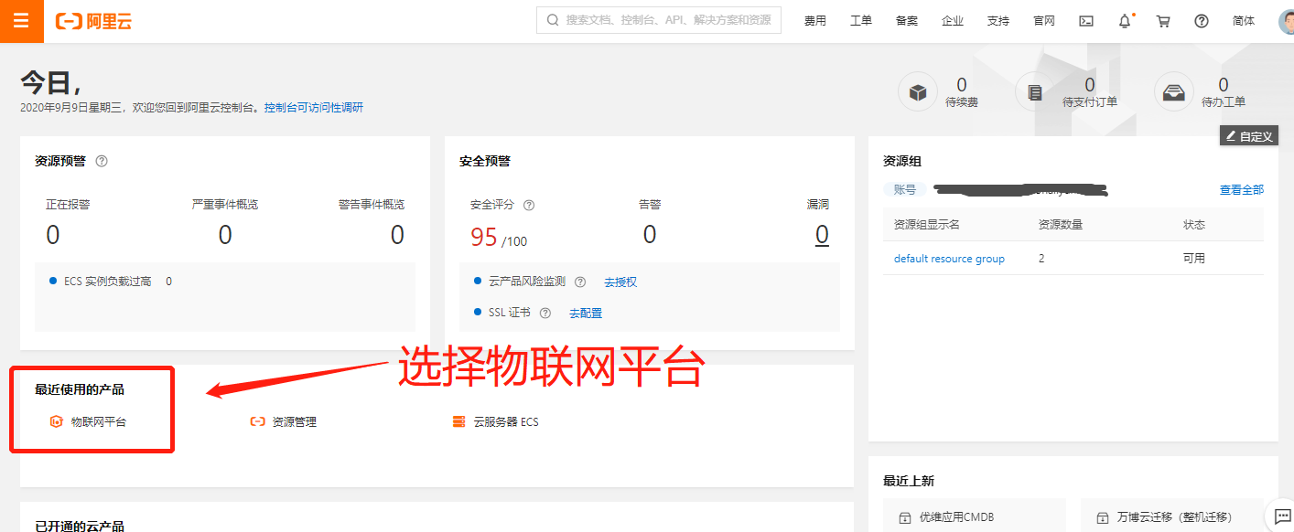Click the 自定义 button
This screenshot has height=532, width=1294.
(1249, 136)
